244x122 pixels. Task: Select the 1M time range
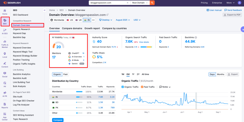123,74
